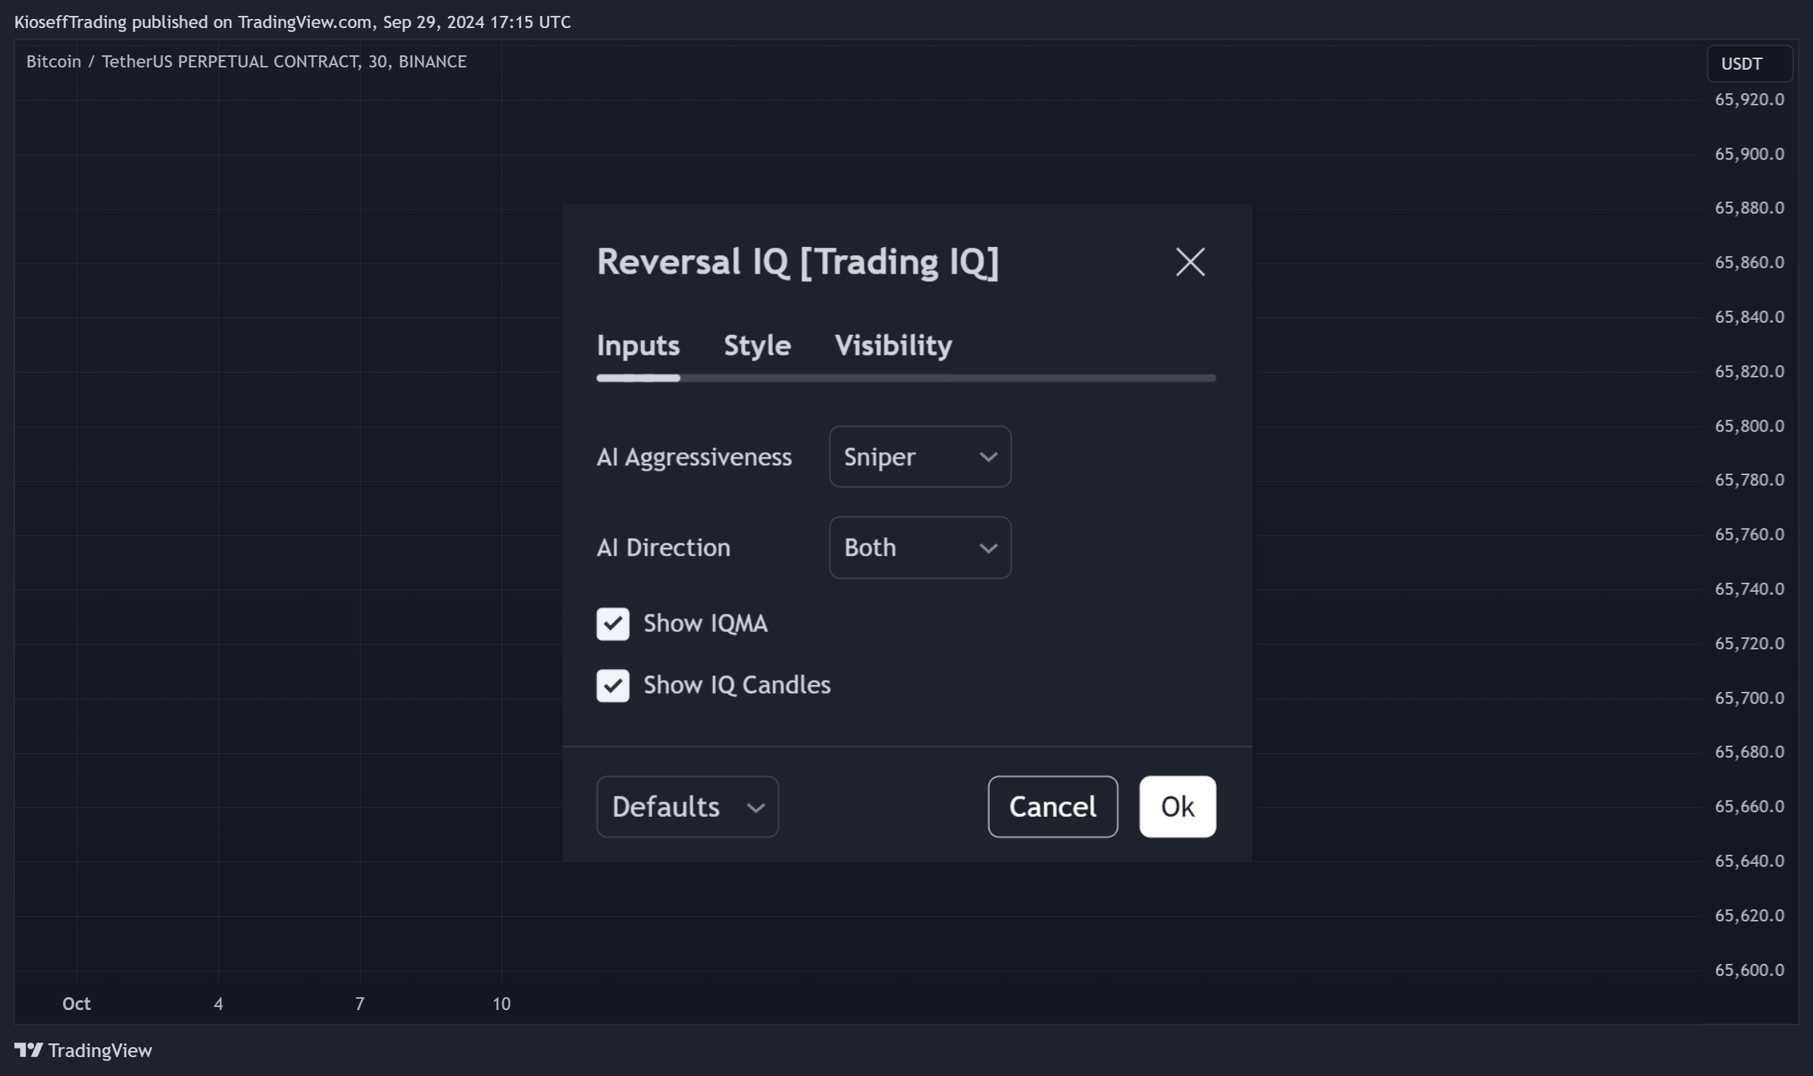
Task: Click the 65,920.0 price label
Action: tap(1749, 99)
